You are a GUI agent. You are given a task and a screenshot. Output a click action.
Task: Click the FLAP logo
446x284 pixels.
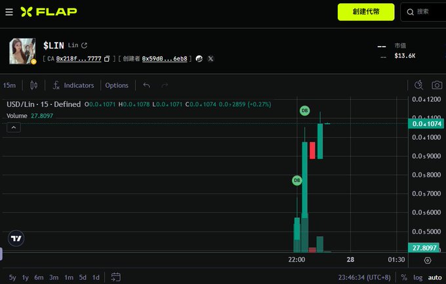[x=49, y=12]
